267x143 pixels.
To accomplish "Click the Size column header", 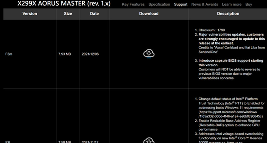I will click(68, 14).
